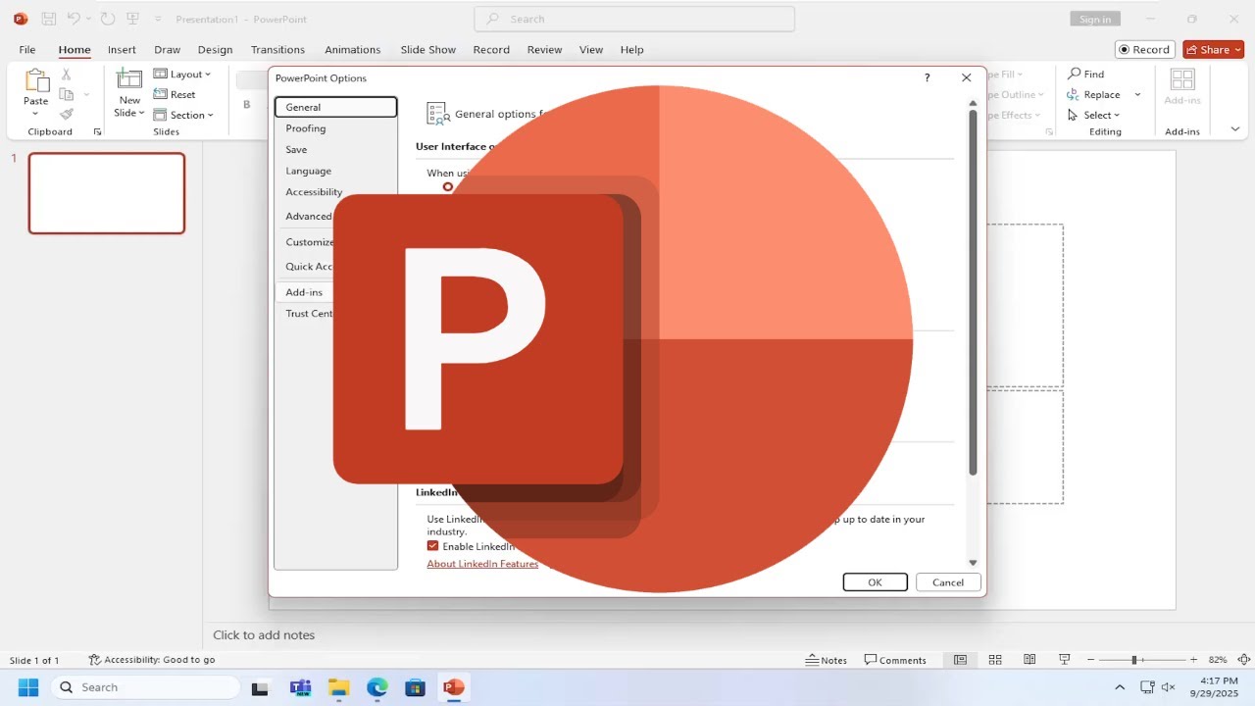Click Reset in the Slides group
Viewport: 1255px width, 706px height.
click(x=175, y=94)
